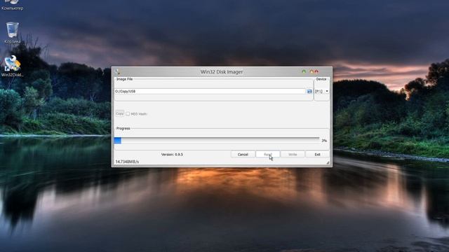Image resolution: width=449 pixels, height=252 pixels.
Task: Click the Write button
Action: 293,154
